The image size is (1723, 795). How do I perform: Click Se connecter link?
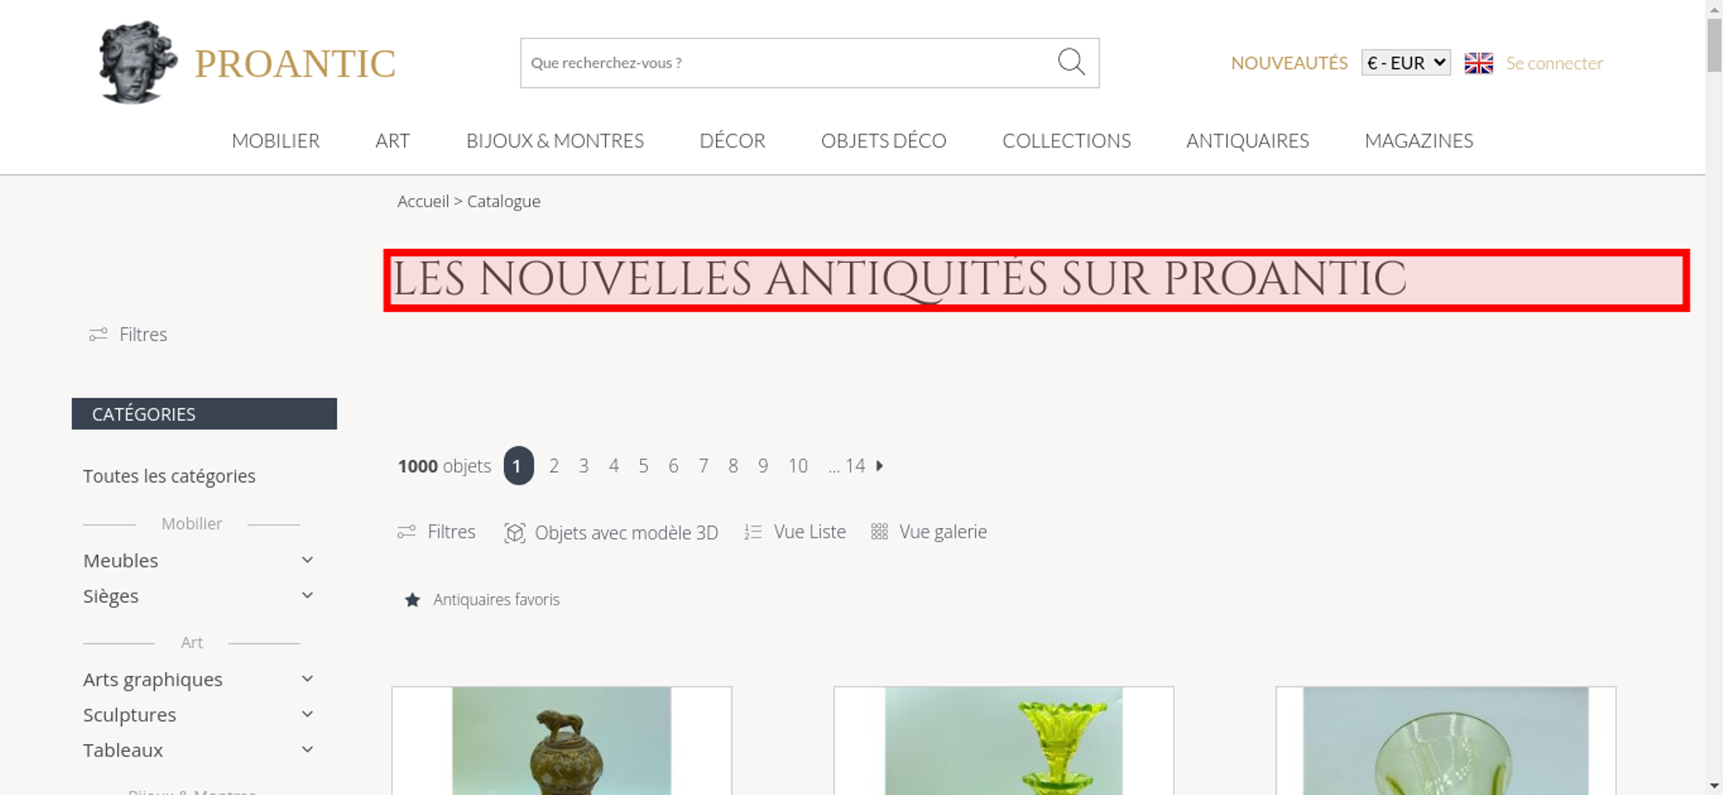tap(1554, 63)
